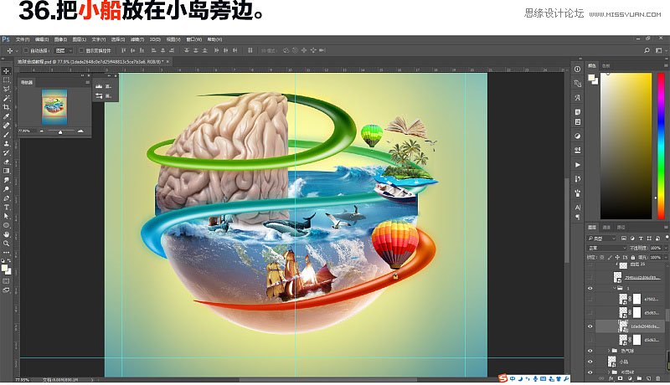Select the Horizontal Type tool

point(6,208)
